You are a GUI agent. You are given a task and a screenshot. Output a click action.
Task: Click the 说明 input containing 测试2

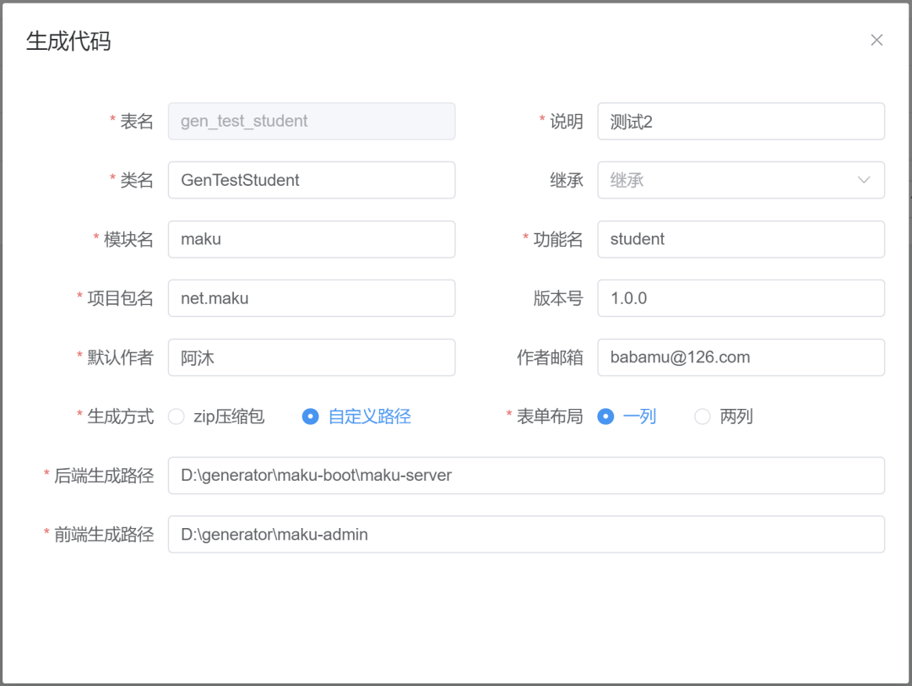741,121
